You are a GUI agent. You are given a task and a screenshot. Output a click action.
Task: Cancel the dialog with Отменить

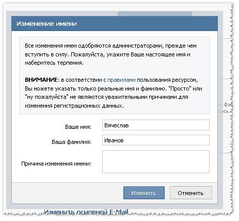point(191,193)
